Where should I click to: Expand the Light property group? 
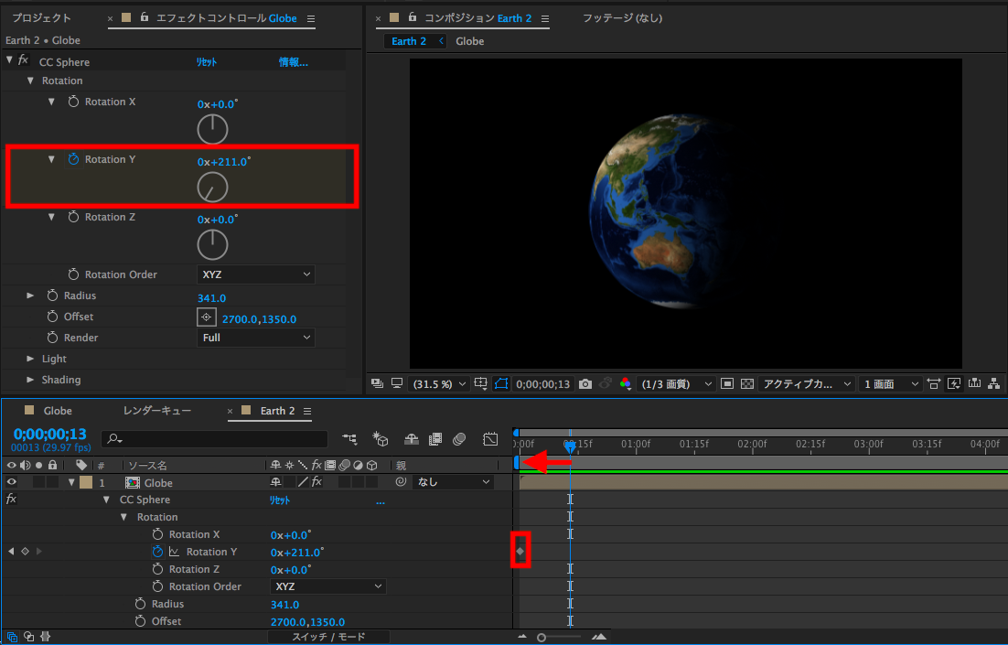(x=30, y=359)
